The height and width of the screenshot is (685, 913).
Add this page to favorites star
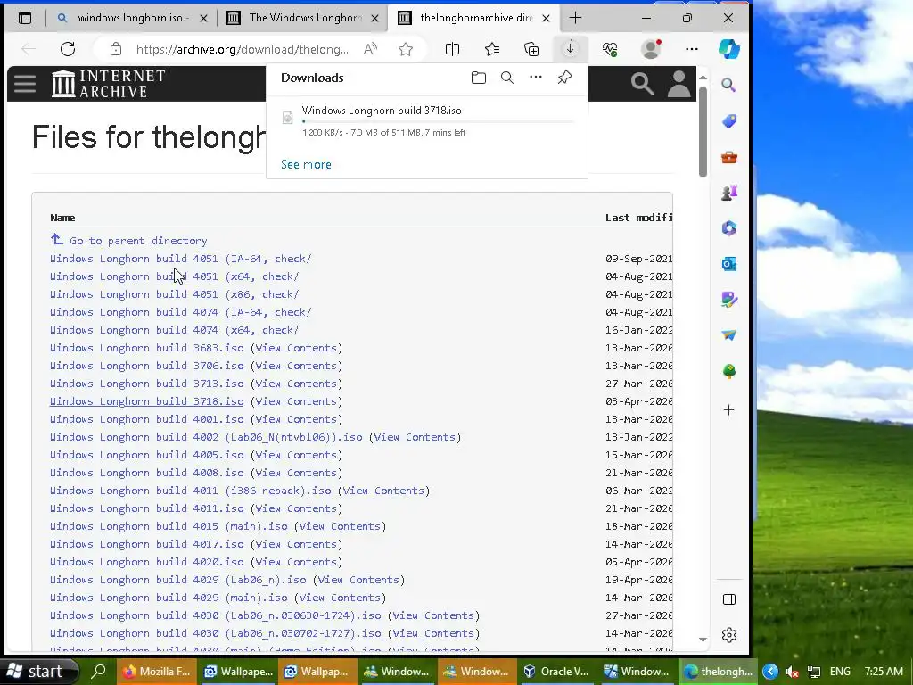[406, 50]
